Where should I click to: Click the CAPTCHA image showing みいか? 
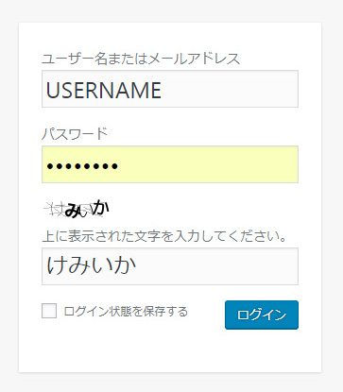[x=77, y=209]
